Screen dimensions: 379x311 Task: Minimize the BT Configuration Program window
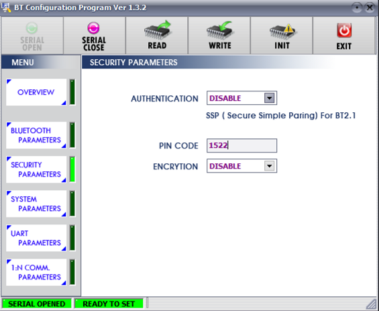click(x=357, y=8)
